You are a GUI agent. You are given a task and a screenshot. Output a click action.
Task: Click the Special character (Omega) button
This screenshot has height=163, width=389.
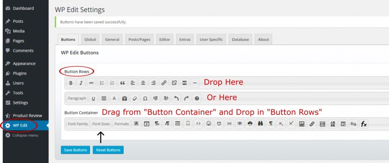(145, 98)
